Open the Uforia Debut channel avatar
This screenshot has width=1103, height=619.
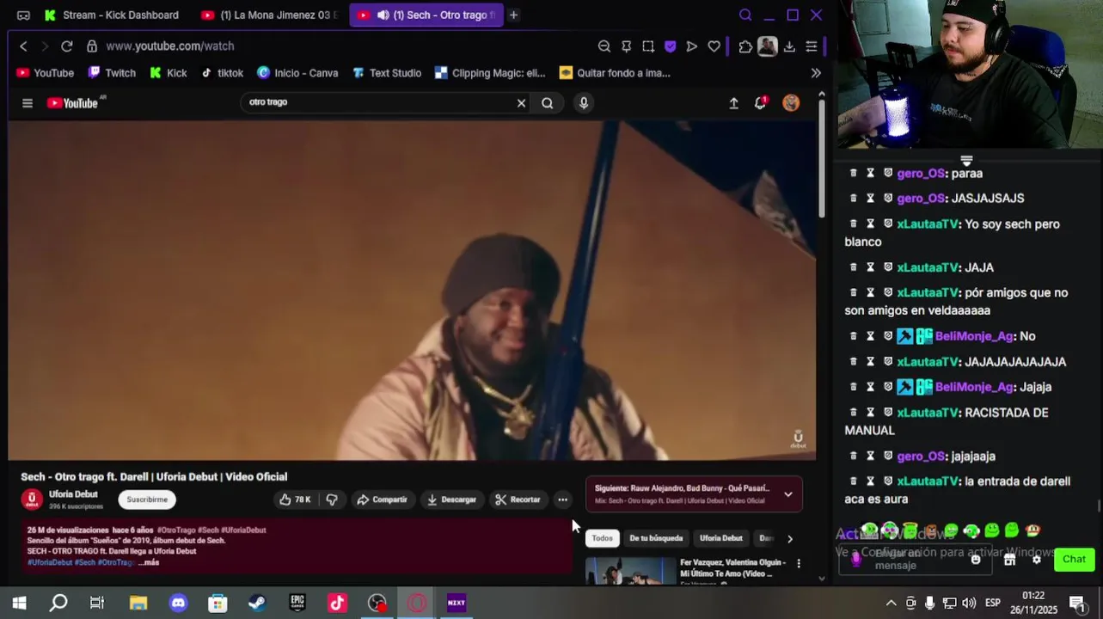pyautogui.click(x=32, y=499)
